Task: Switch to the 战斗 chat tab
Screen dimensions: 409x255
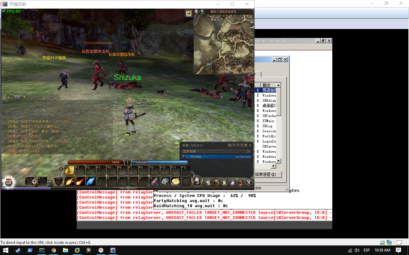Action: click(x=52, y=98)
